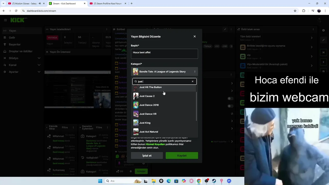The width and height of the screenshot is (329, 185).
Task: Clear the category search field
Action: tap(193, 81)
